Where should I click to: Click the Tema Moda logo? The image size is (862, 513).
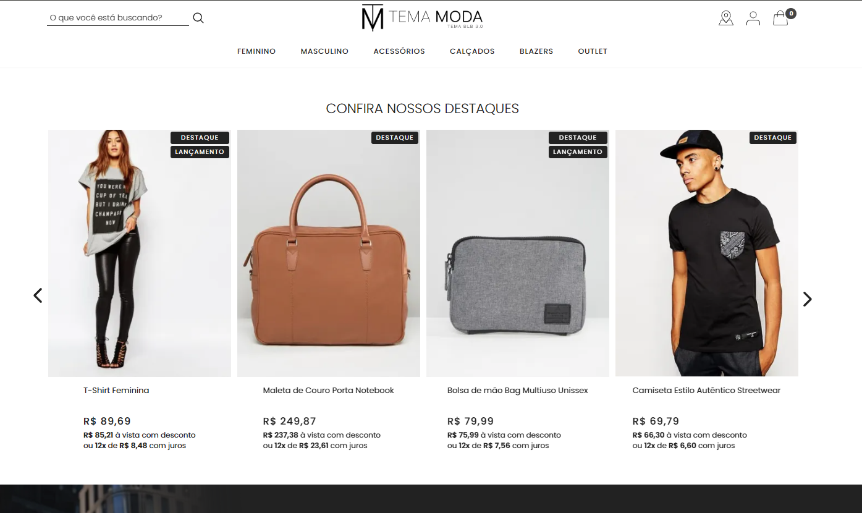(422, 17)
